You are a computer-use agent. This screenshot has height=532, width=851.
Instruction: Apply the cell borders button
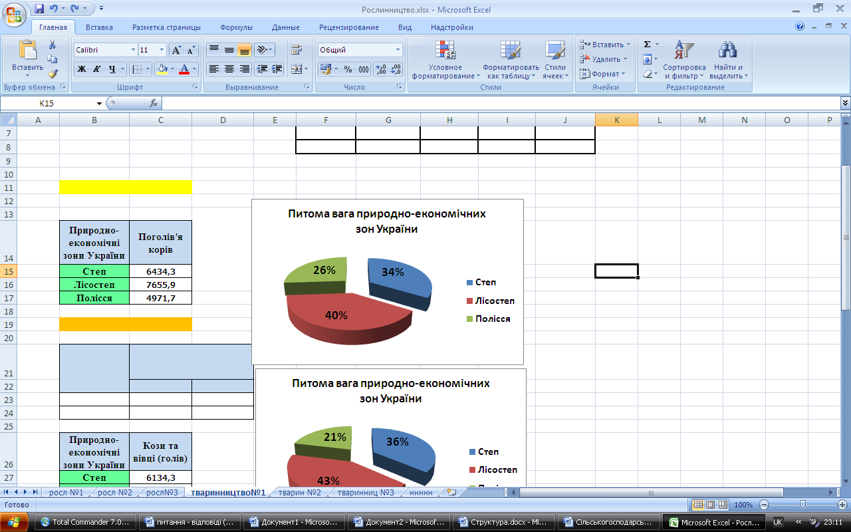[136, 69]
